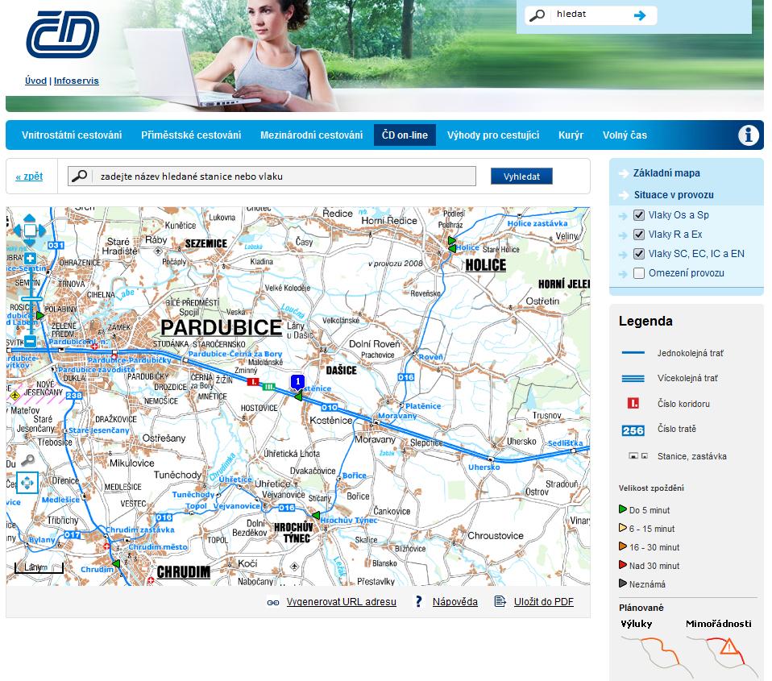
Task: Toggle the Vlaky R a Ex checkbox
Action: pos(639,235)
